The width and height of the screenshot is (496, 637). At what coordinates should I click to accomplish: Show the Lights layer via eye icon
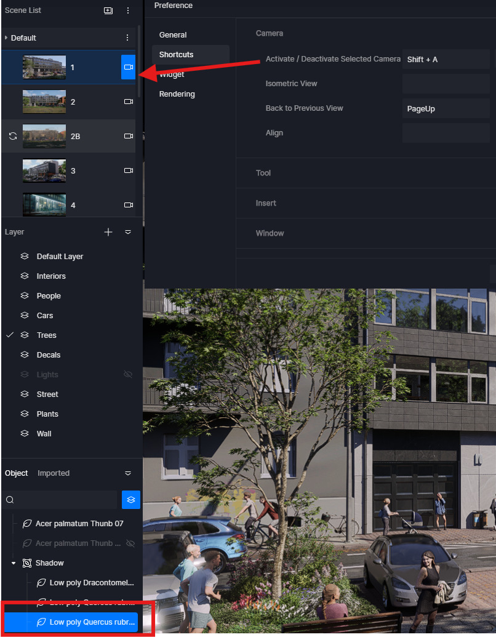point(128,375)
